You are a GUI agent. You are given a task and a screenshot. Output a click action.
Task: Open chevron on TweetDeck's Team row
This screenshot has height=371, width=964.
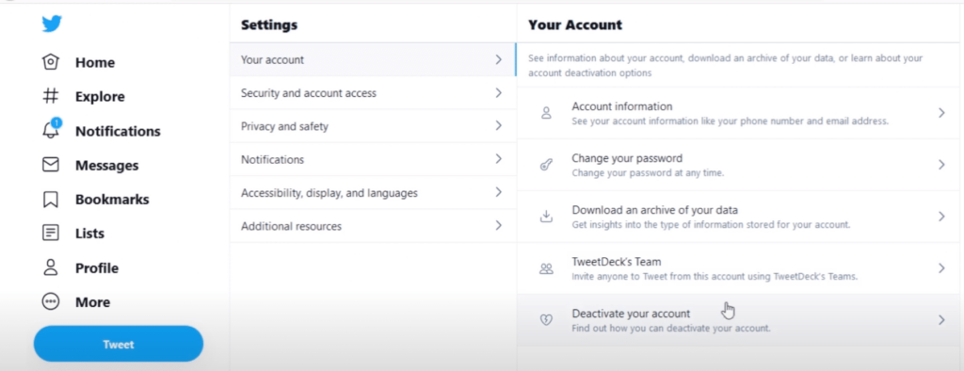pos(941,268)
